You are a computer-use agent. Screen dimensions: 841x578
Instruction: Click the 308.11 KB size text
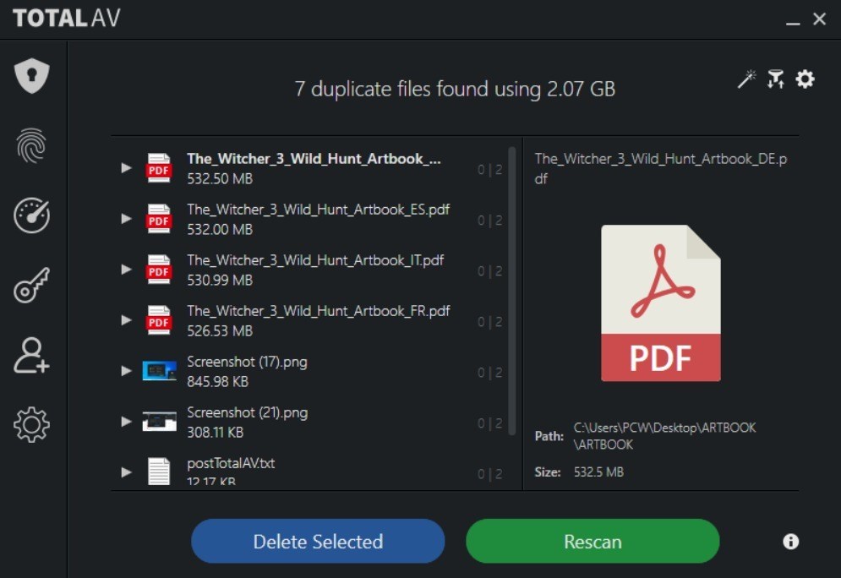[215, 432]
